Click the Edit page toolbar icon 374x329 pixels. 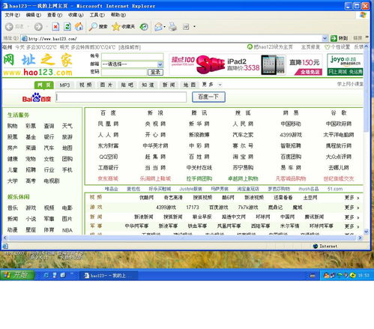coord(186,26)
